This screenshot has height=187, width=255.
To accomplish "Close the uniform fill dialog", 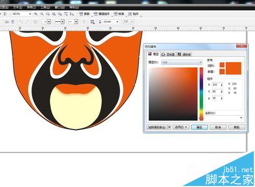I will [x=241, y=46].
